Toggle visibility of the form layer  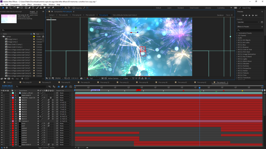point(2,123)
